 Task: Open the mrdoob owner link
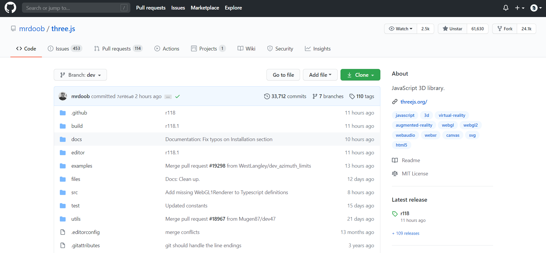pyautogui.click(x=32, y=29)
